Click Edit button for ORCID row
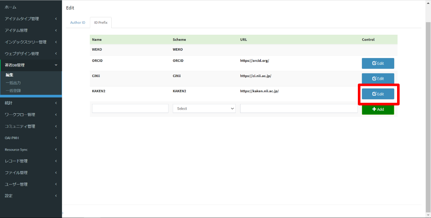431x218 pixels. point(378,63)
